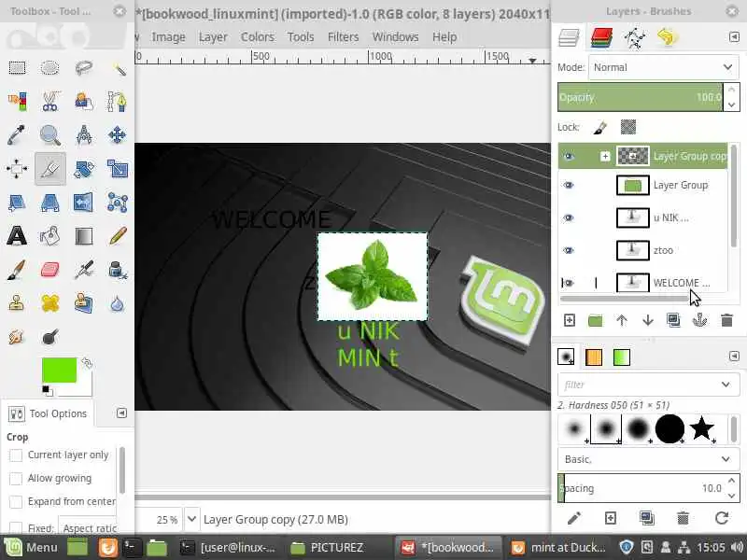Image resolution: width=747 pixels, height=560 pixels.
Task: Select the Airbrush tool
Action: [84, 270]
